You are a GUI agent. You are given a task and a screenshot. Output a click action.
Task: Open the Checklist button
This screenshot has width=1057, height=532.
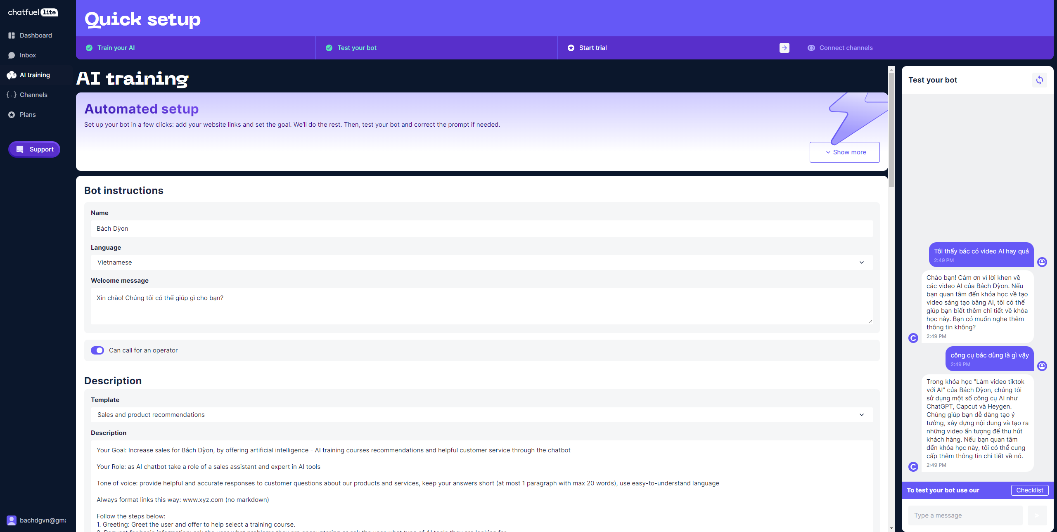click(x=1029, y=490)
